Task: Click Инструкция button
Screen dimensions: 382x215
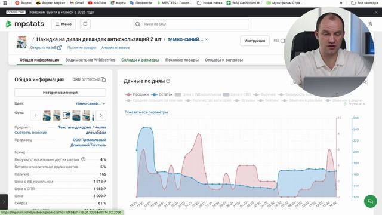Action: (x=255, y=41)
